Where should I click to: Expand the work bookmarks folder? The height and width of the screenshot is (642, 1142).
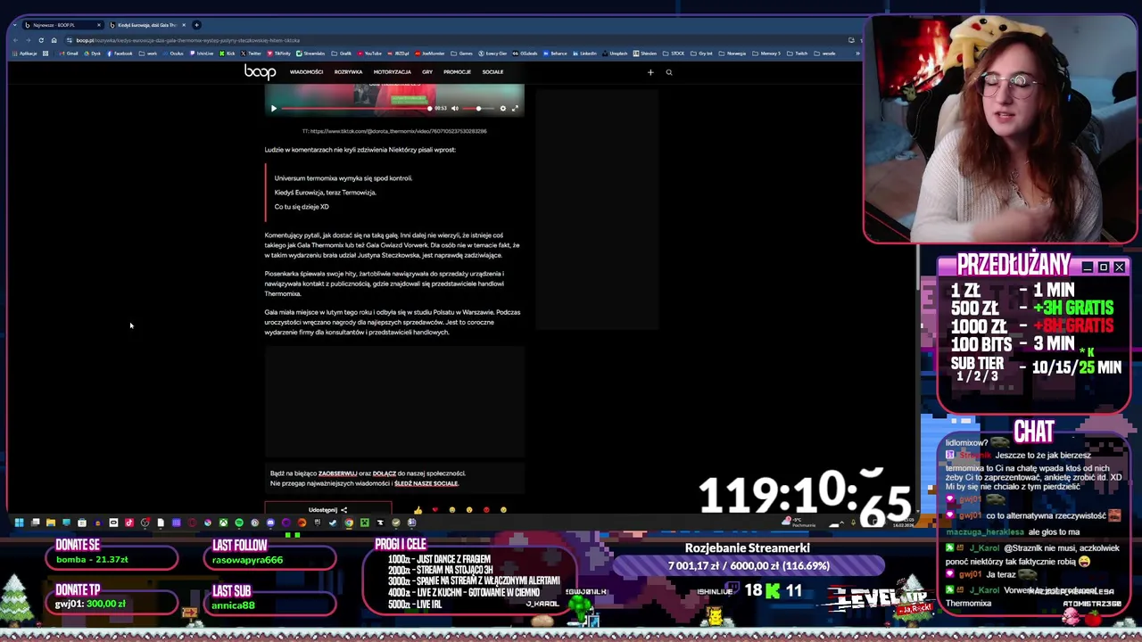click(x=148, y=53)
